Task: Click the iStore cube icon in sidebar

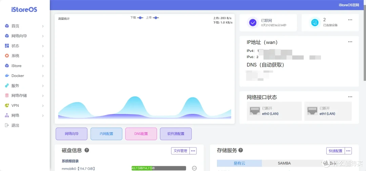Action: [x=7, y=66]
